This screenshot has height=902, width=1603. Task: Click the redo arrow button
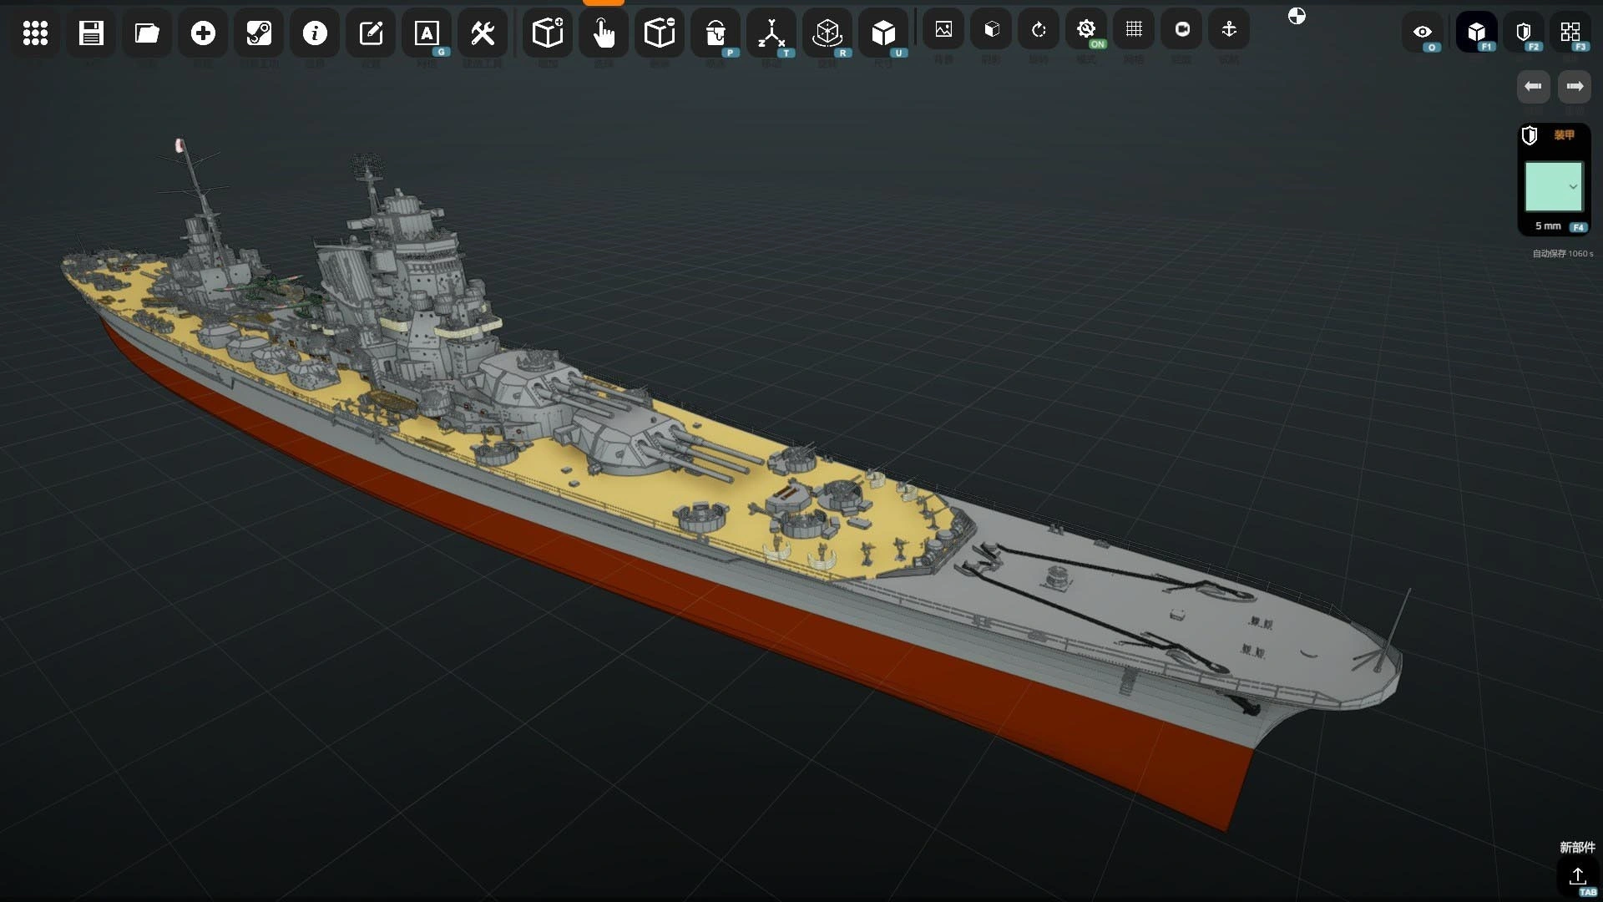1575,86
